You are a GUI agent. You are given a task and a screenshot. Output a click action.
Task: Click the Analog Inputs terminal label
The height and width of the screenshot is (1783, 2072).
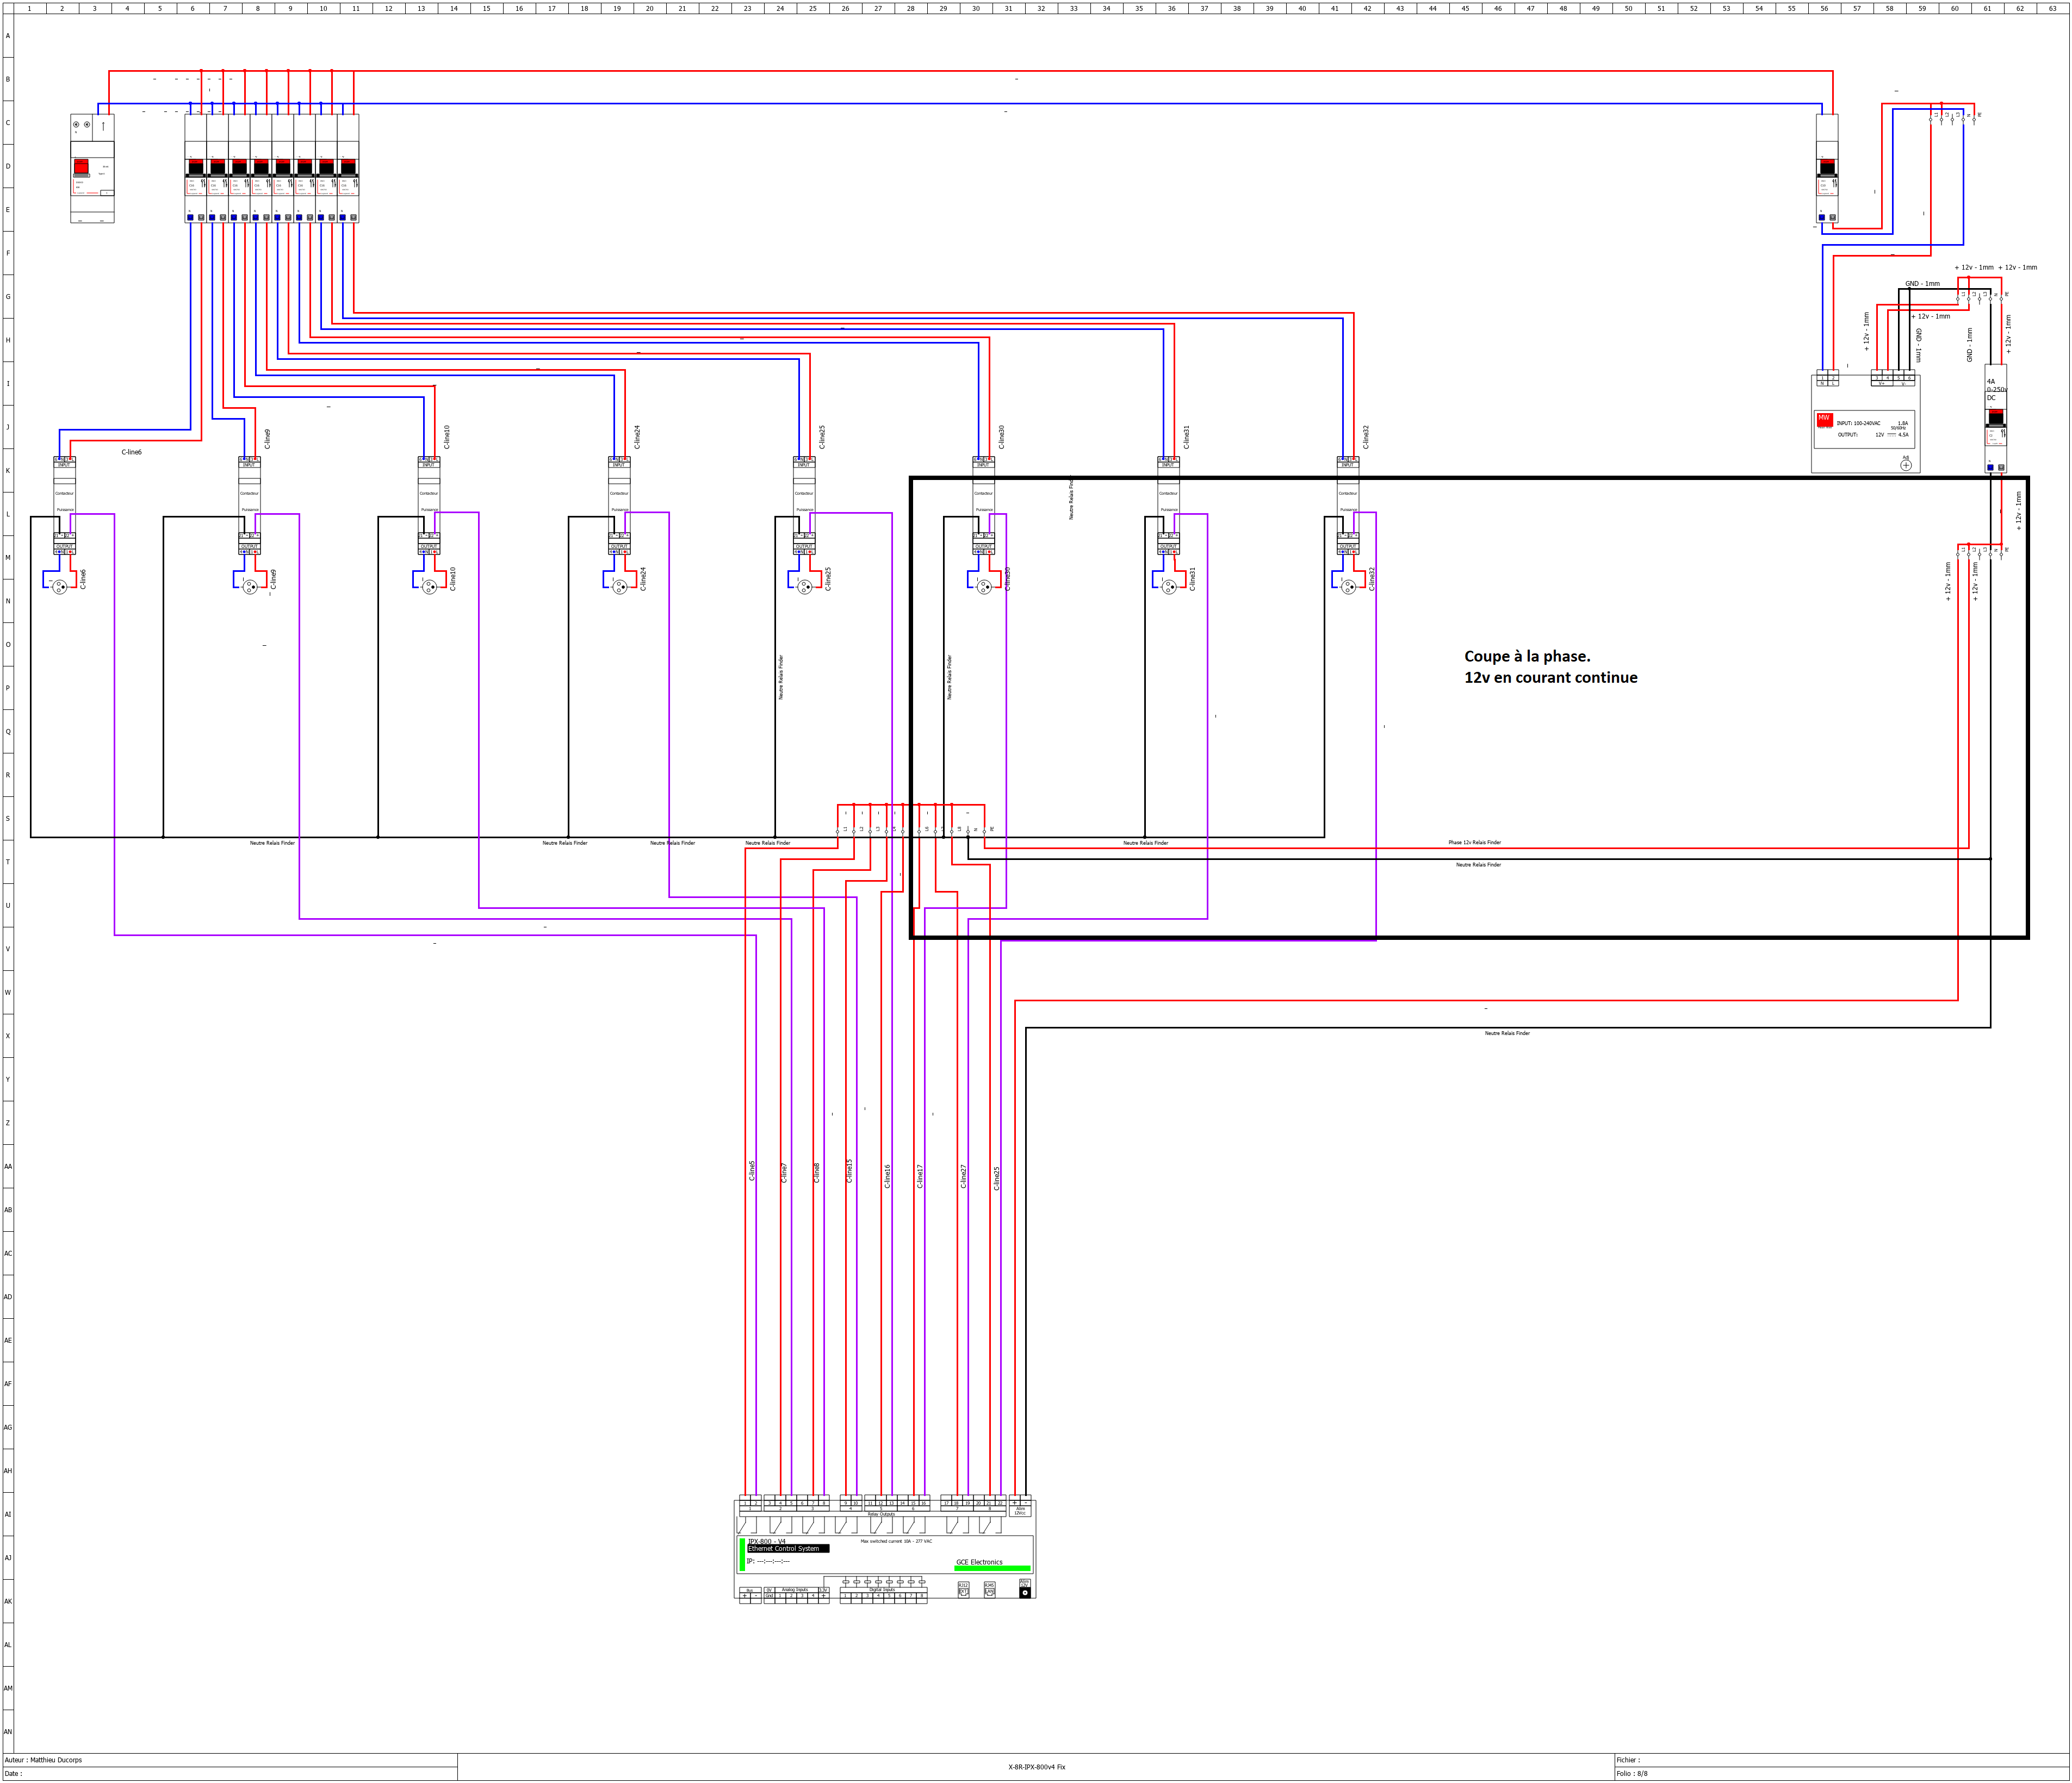point(795,1589)
